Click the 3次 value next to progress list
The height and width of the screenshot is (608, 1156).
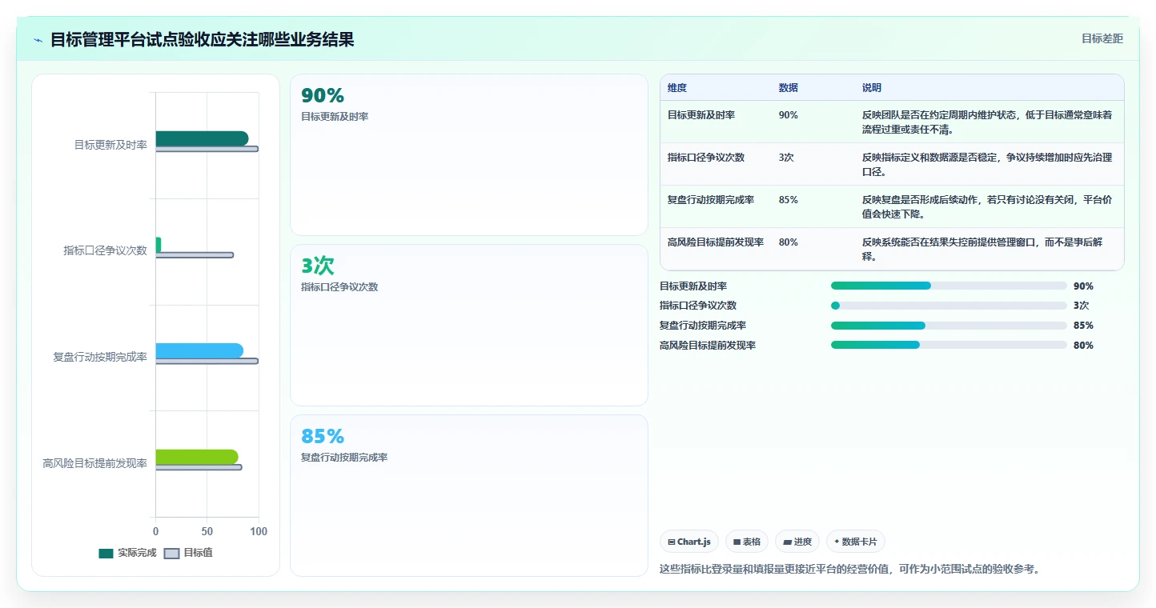tap(1081, 306)
